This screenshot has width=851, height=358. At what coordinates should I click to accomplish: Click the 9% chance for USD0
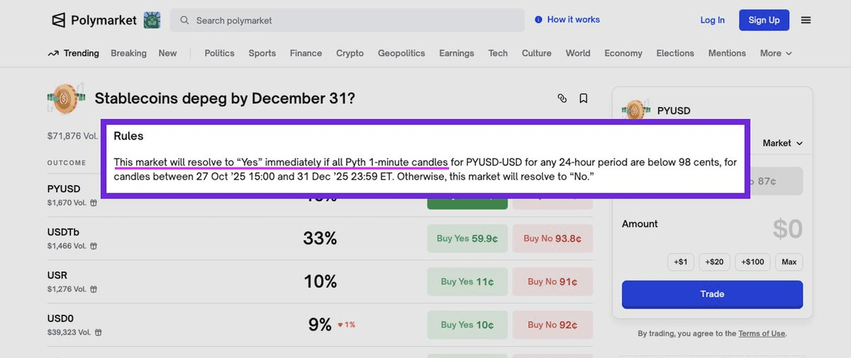point(320,325)
